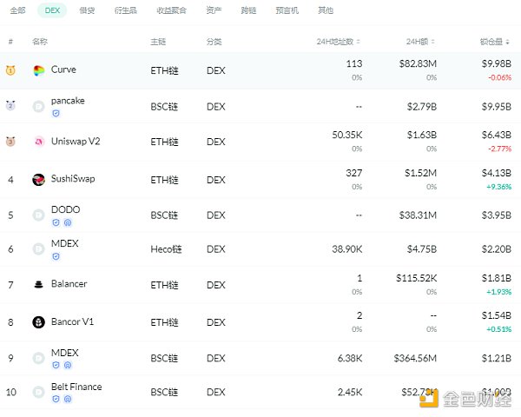Open the 衍生品 category tab
Image resolution: width=521 pixels, height=417 pixels.
point(126,10)
